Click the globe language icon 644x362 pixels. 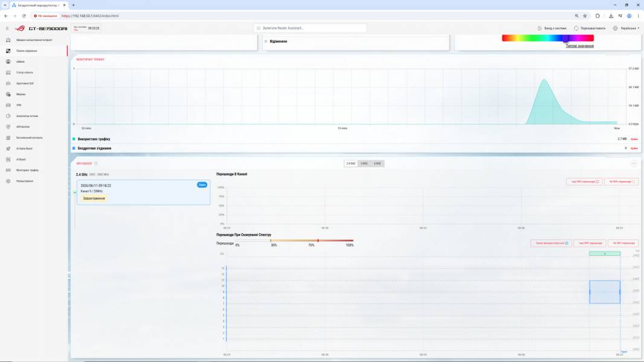pos(615,28)
